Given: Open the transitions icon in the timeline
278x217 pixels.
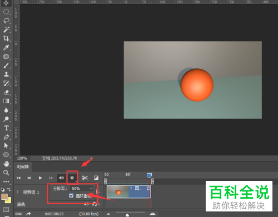Looking at the screenshot, I should click(96, 178).
